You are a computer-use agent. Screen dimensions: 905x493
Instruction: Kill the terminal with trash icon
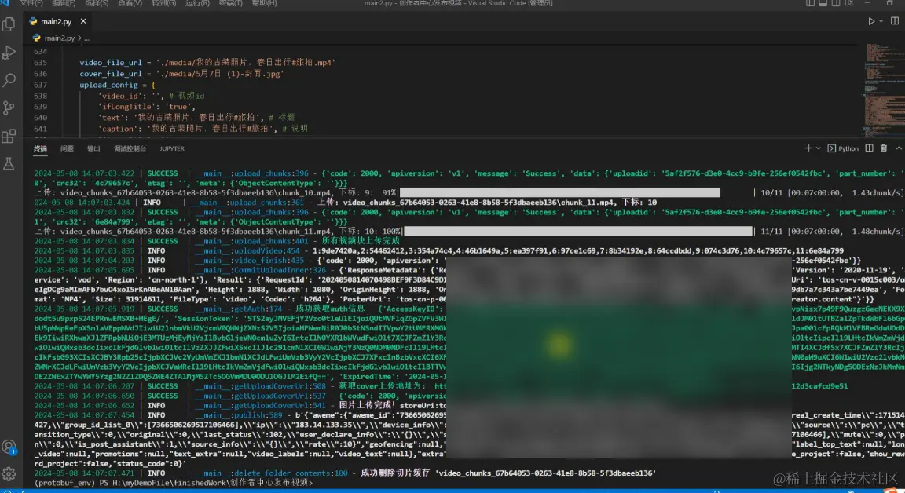[x=884, y=148]
